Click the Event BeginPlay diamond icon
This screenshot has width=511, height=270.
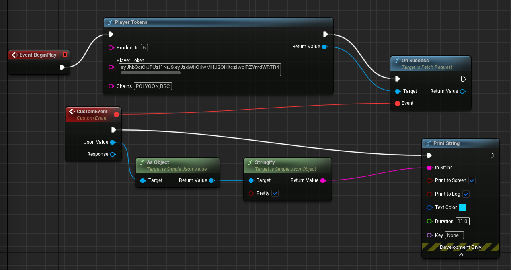pos(15,55)
